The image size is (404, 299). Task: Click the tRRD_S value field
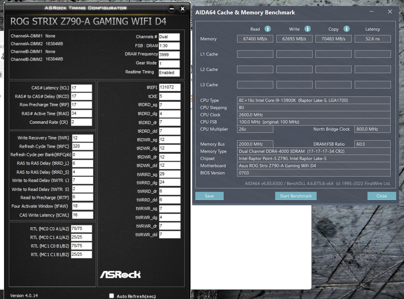tap(82, 172)
